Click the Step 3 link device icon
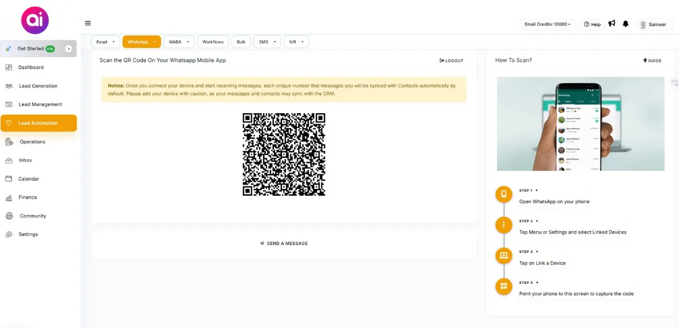 click(503, 255)
